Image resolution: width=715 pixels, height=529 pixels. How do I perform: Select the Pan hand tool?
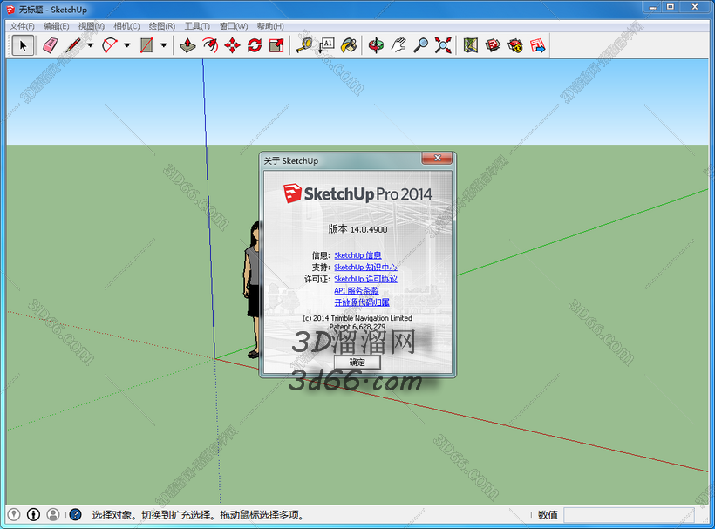tap(398, 45)
